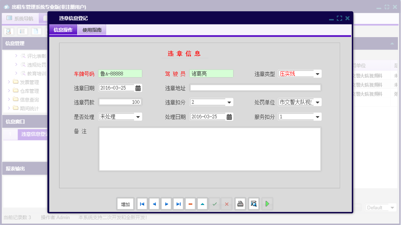Cancel changes with the red X icon
Viewport: 401px width, 225px height.
pyautogui.click(x=226, y=204)
